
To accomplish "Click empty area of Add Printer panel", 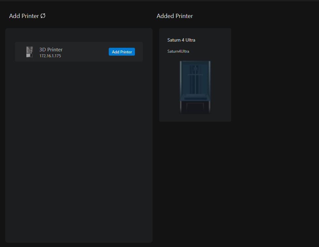I will click(x=79, y=147).
